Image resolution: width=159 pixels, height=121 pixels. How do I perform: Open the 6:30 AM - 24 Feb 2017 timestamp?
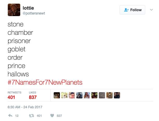[25, 107]
